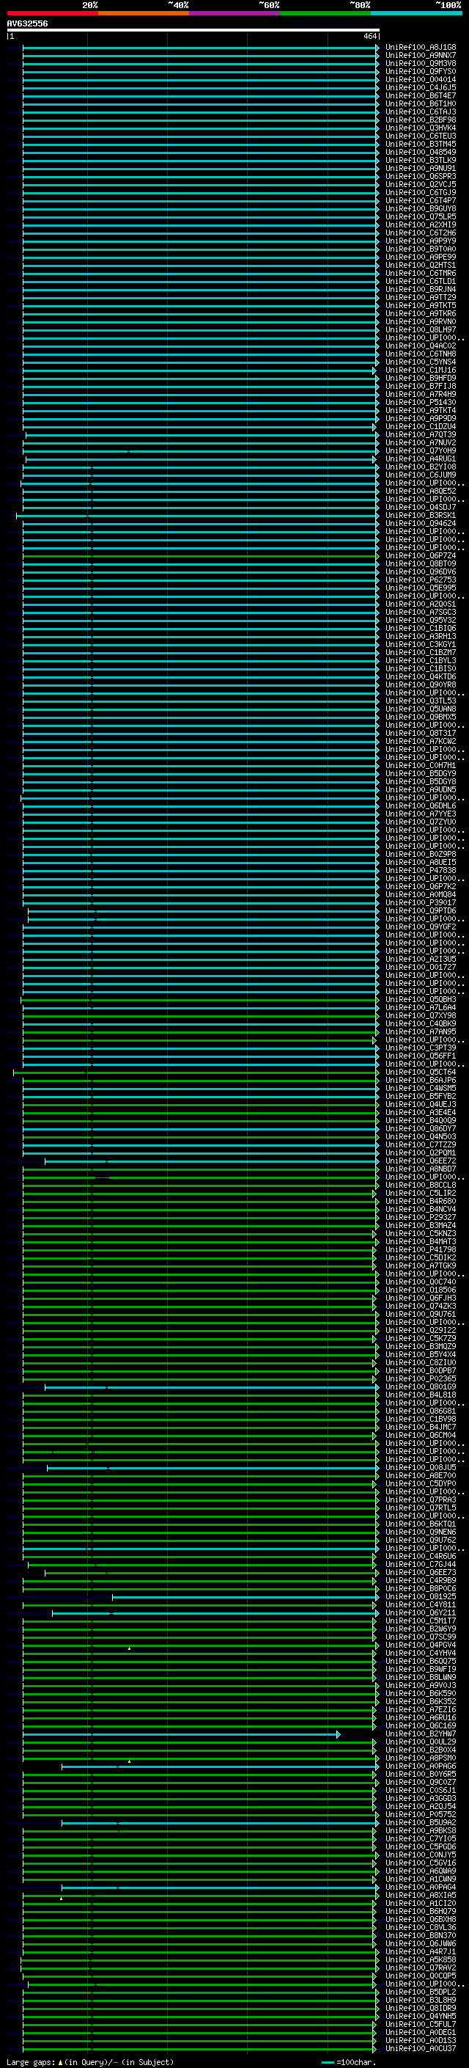469x2068 pixels.
Task: Select the UniRef100_C6TAJ3 label
Action: (x=421, y=112)
